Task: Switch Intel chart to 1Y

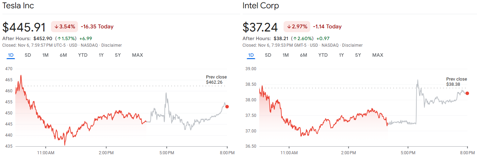Action: point(341,55)
